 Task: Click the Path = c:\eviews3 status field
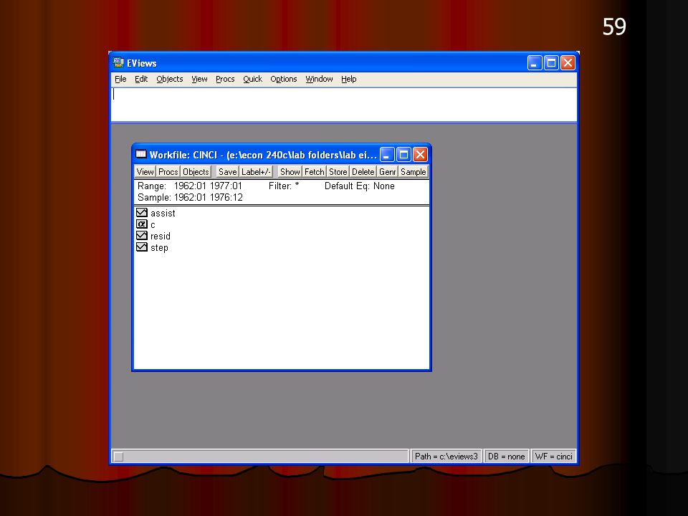446,457
